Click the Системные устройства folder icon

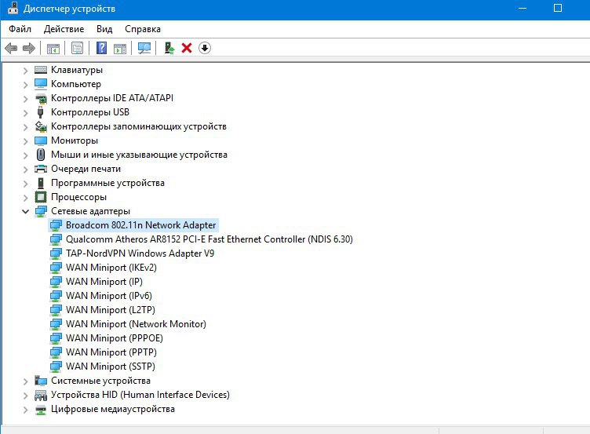pos(41,381)
